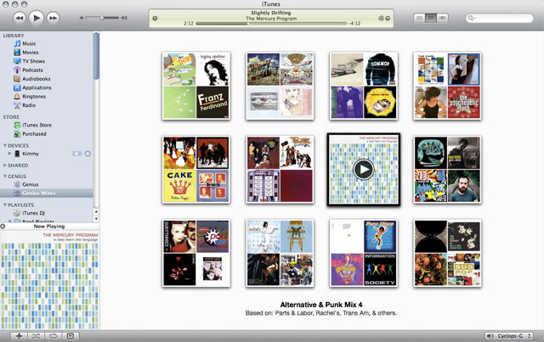This screenshot has width=544, height=342.
Task: Click the song progress bar in display
Action: (x=271, y=24)
